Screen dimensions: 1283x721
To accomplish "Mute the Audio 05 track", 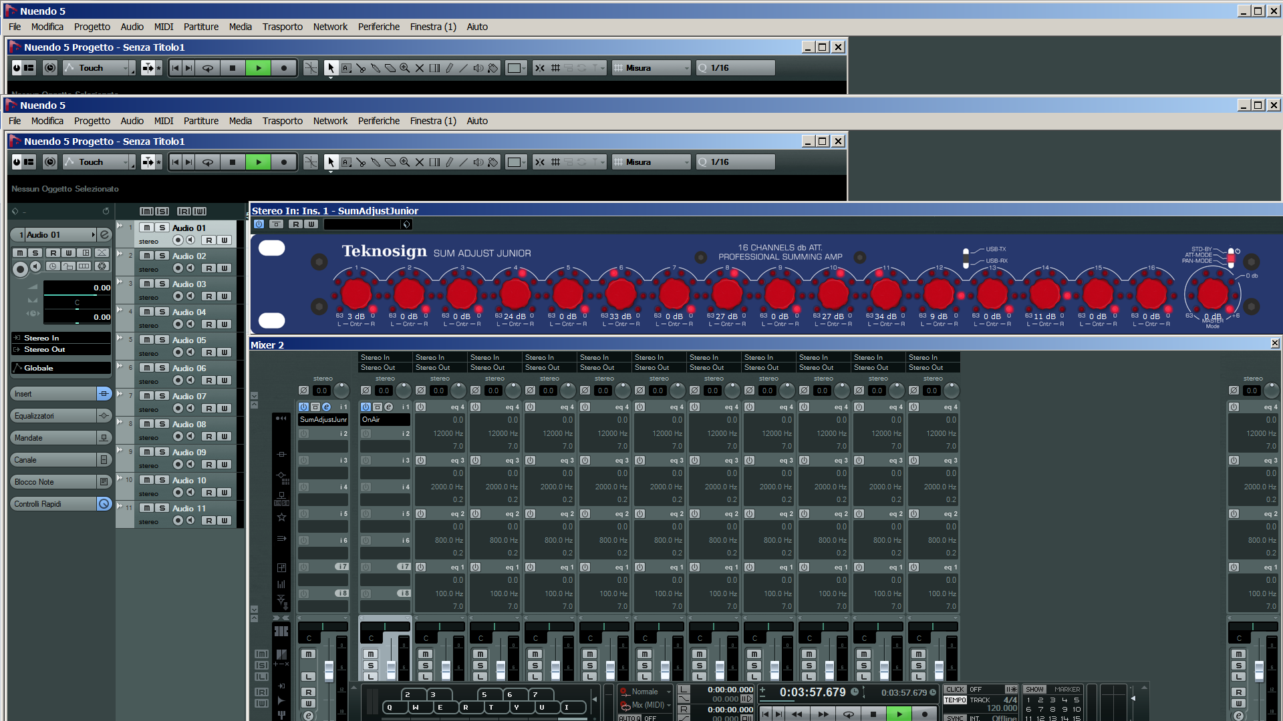I will (x=146, y=340).
